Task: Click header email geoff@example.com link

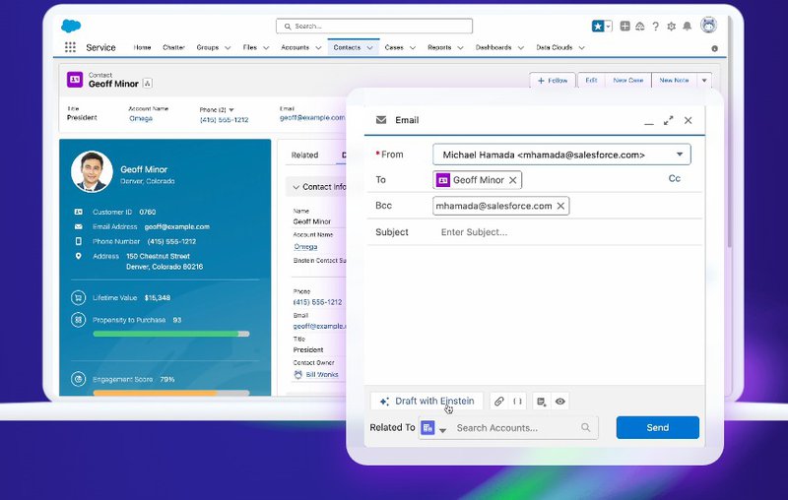Action: point(312,117)
